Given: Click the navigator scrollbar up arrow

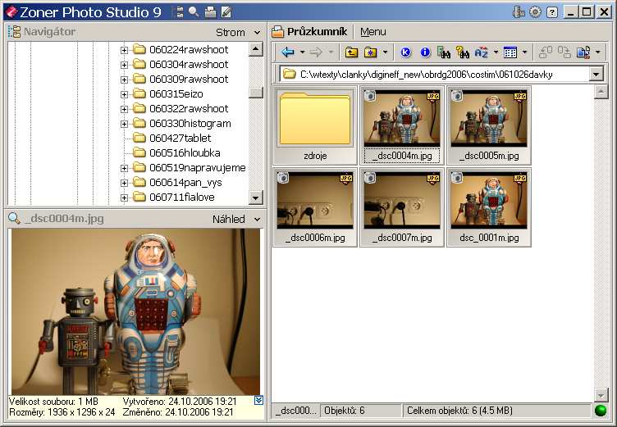Looking at the screenshot, I should [x=256, y=49].
